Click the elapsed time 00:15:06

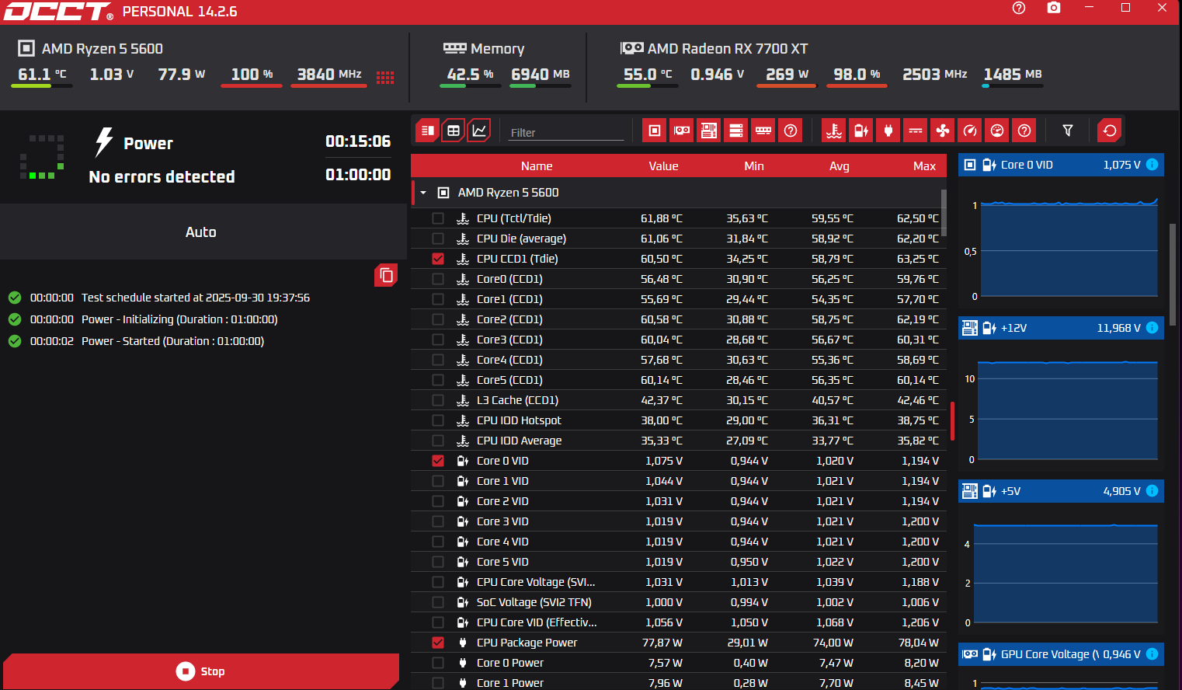pos(358,141)
